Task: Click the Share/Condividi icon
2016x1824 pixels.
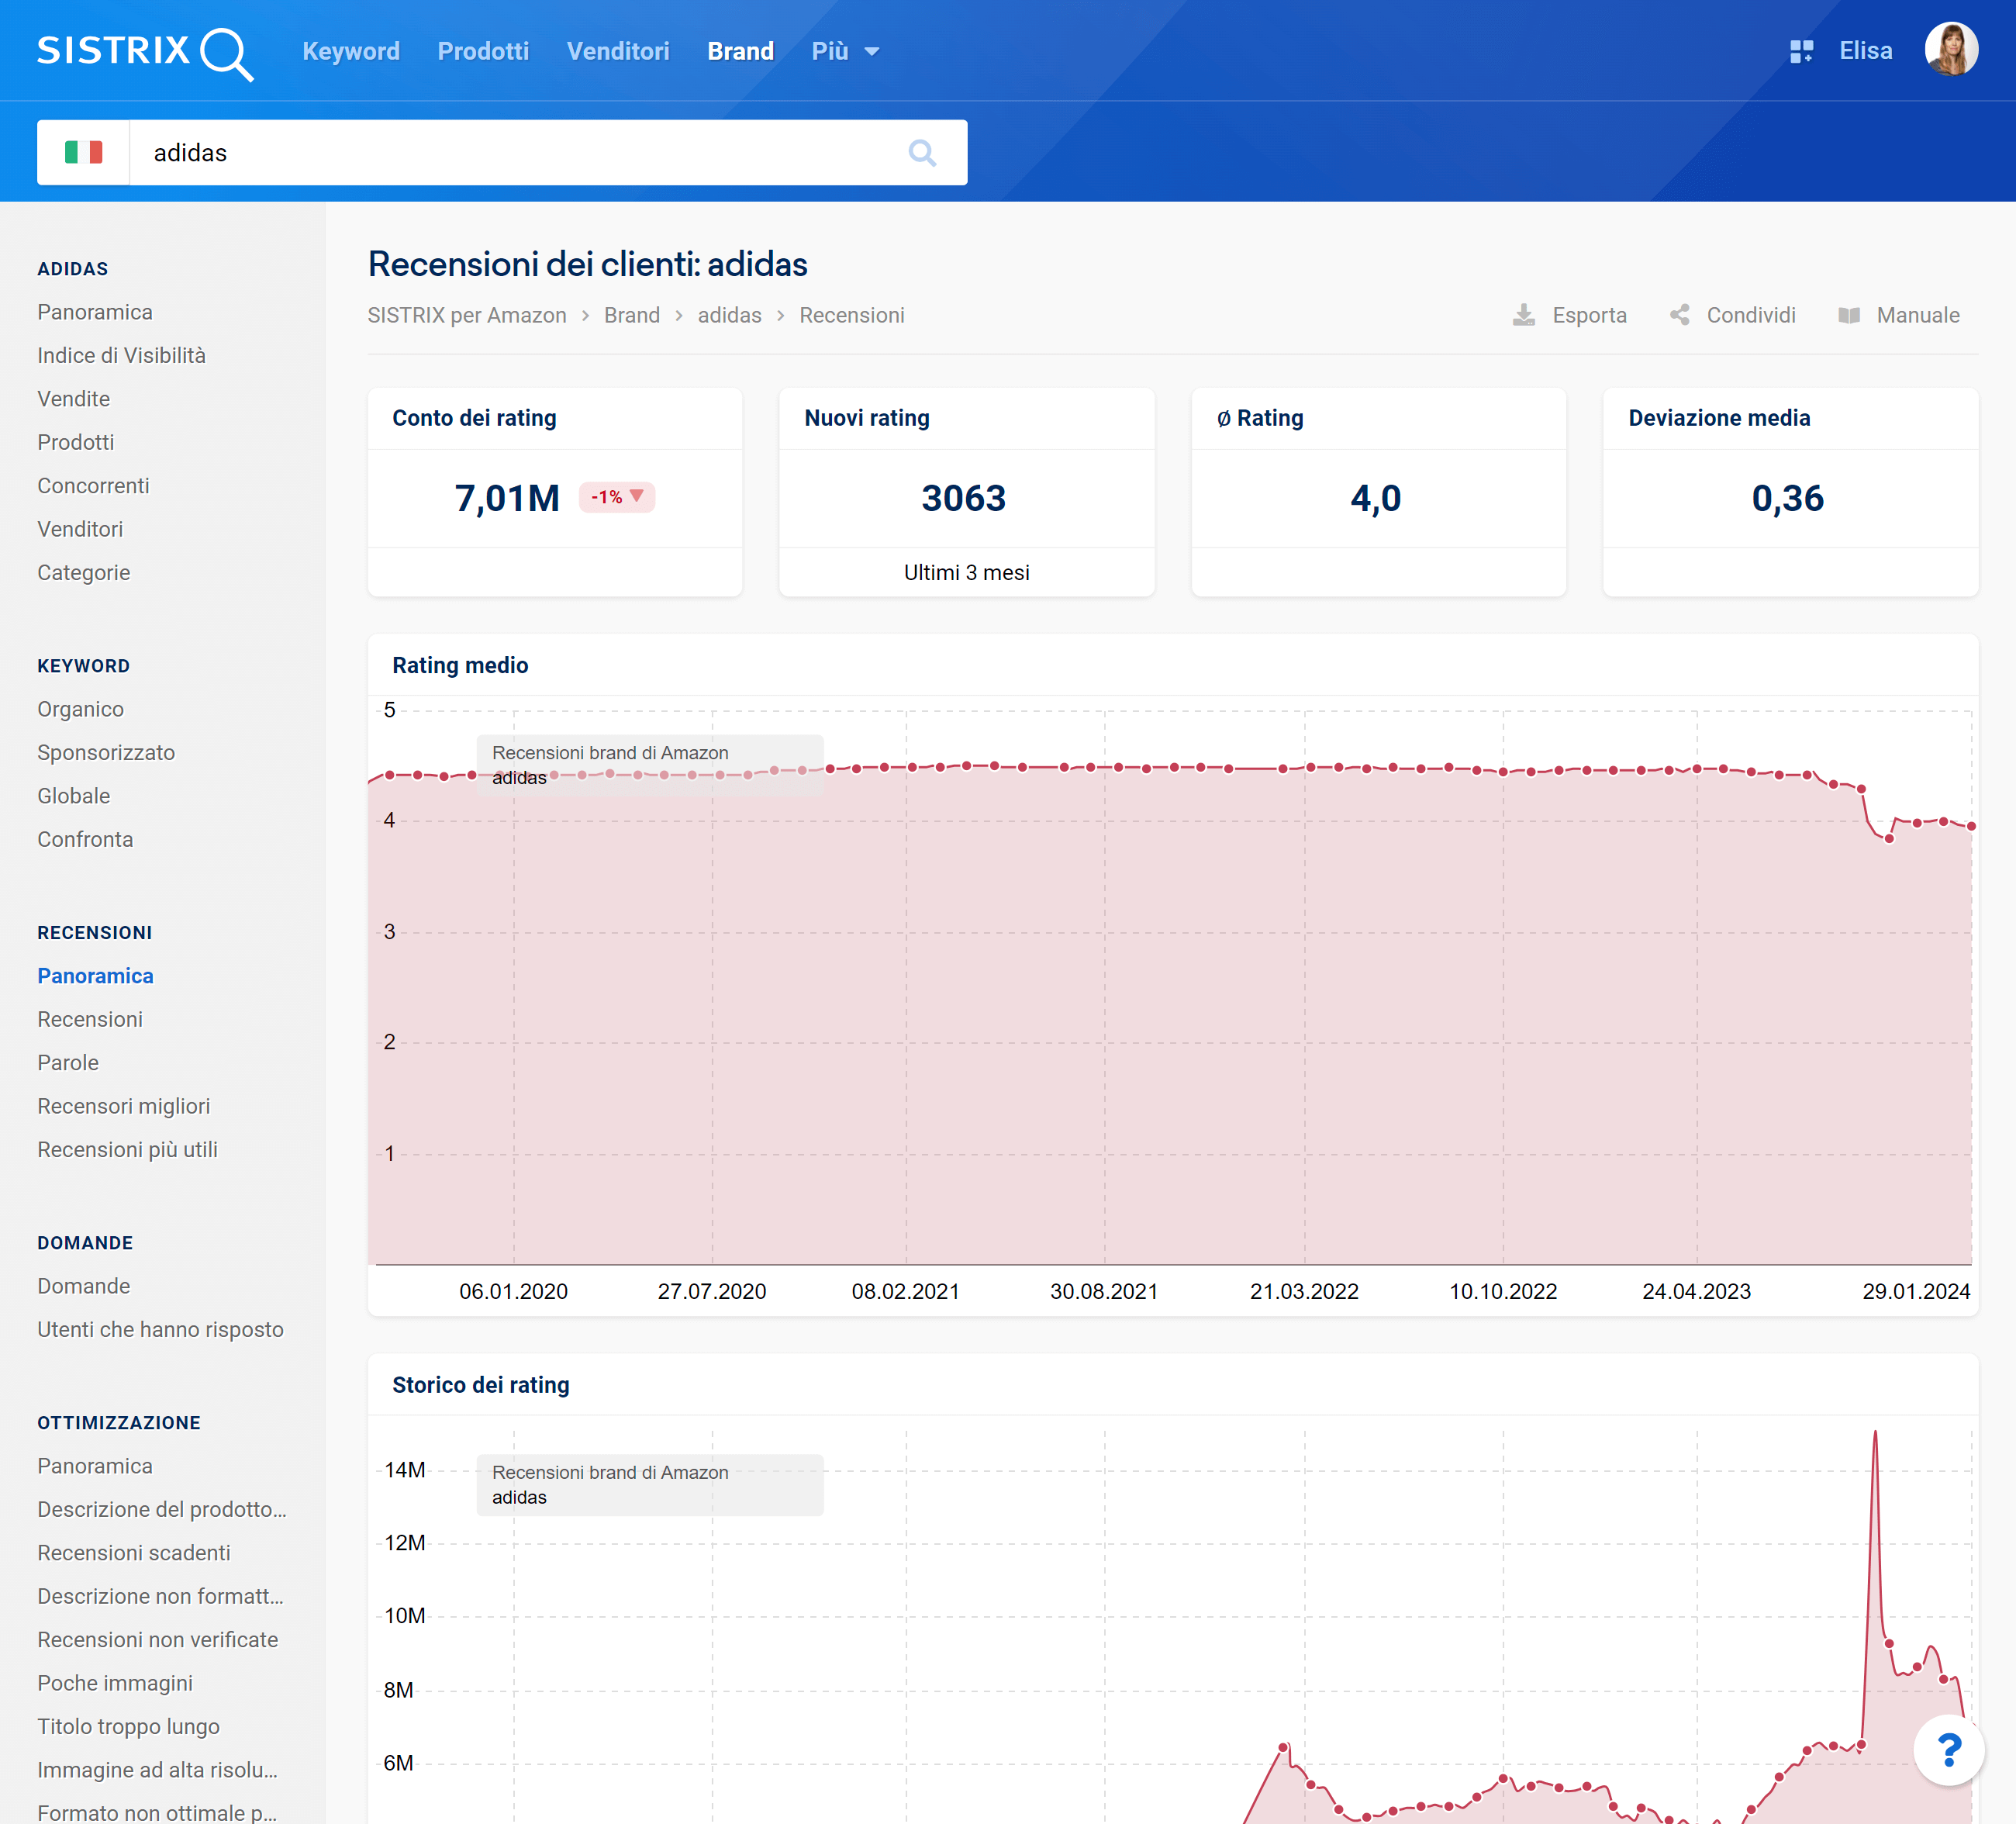Action: pyautogui.click(x=1680, y=315)
